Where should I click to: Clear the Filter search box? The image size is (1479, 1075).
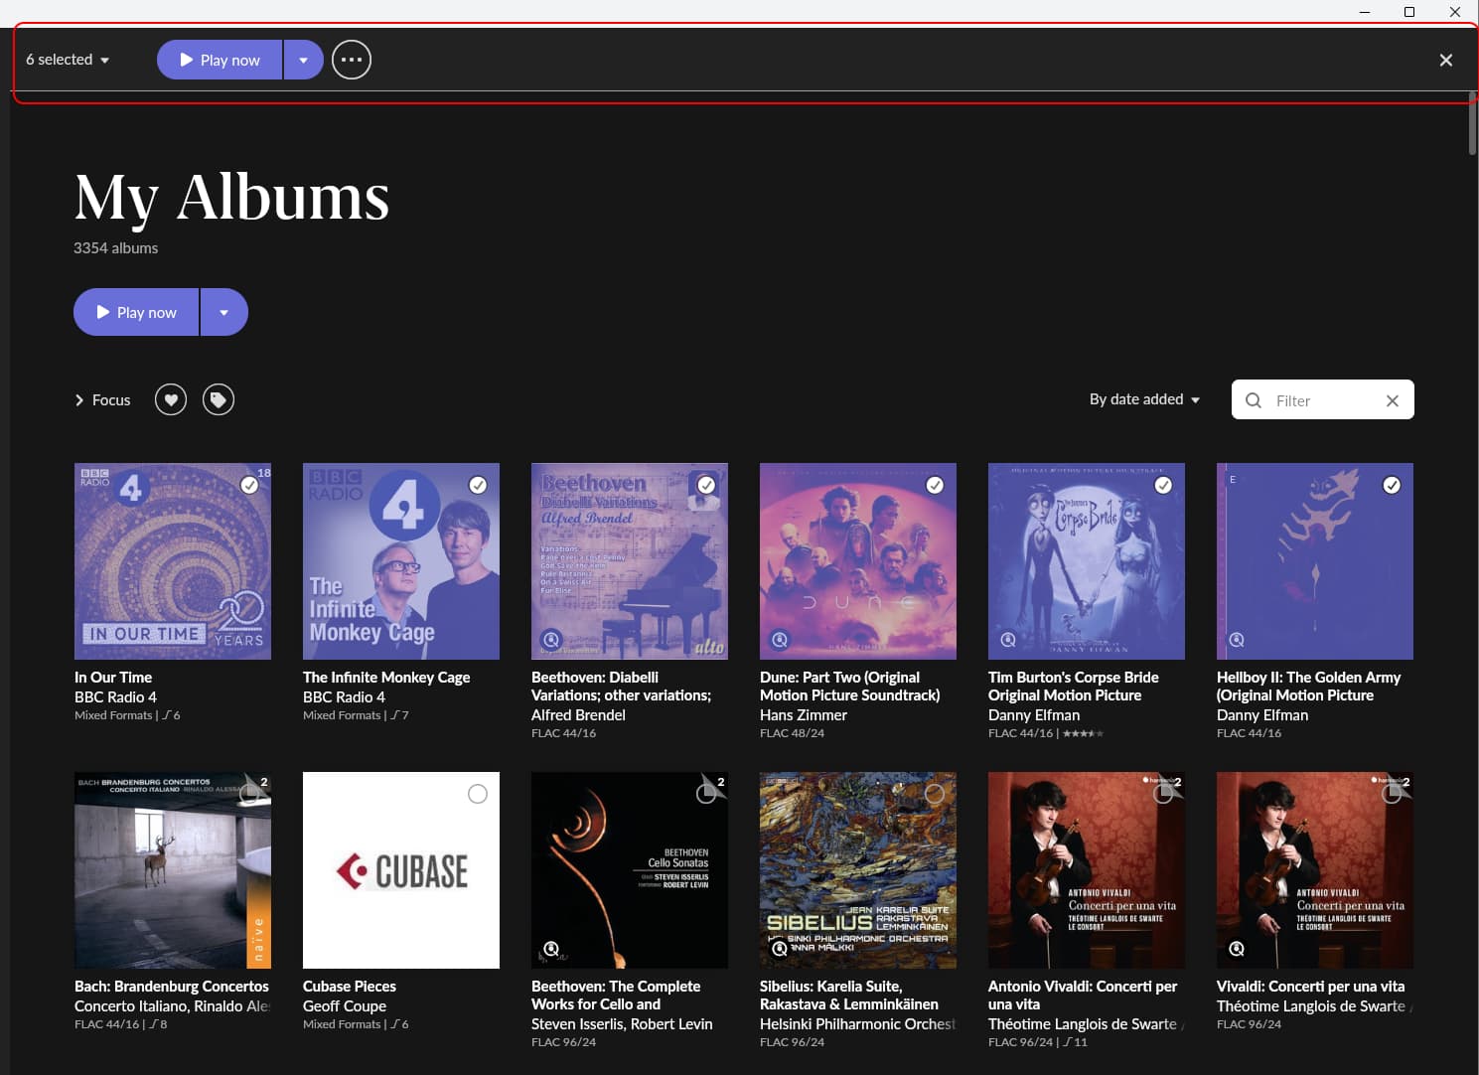(x=1393, y=400)
